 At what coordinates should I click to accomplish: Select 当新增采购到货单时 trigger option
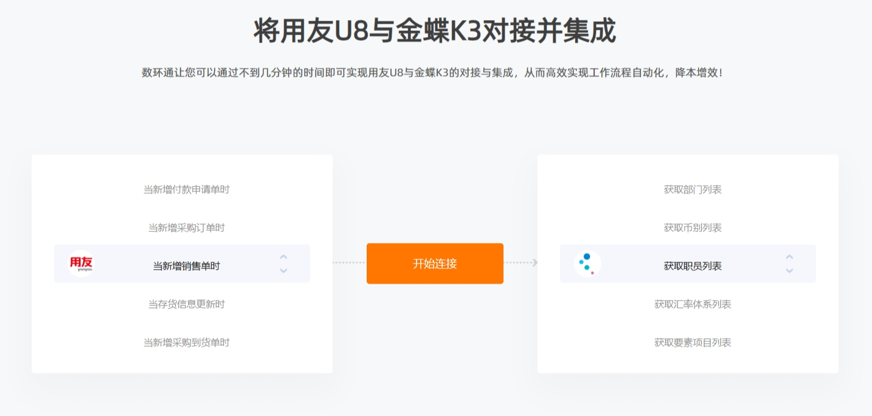point(187,343)
